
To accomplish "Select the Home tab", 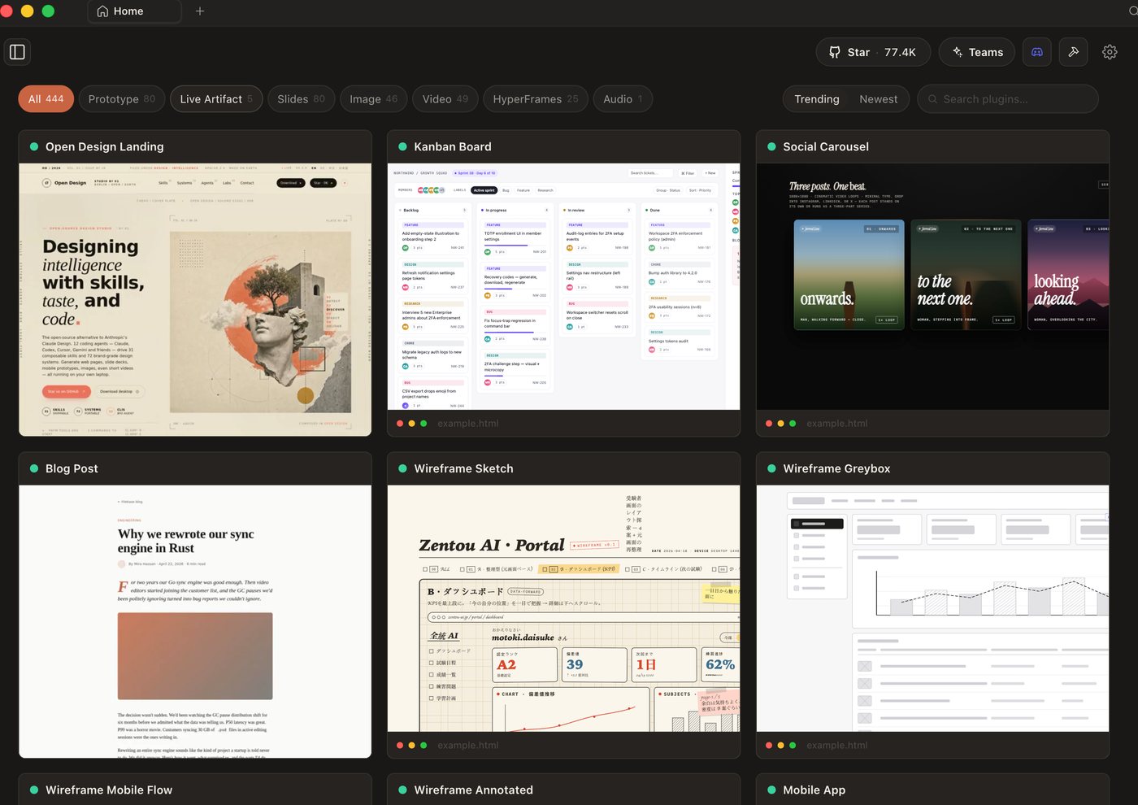I will click(x=134, y=11).
